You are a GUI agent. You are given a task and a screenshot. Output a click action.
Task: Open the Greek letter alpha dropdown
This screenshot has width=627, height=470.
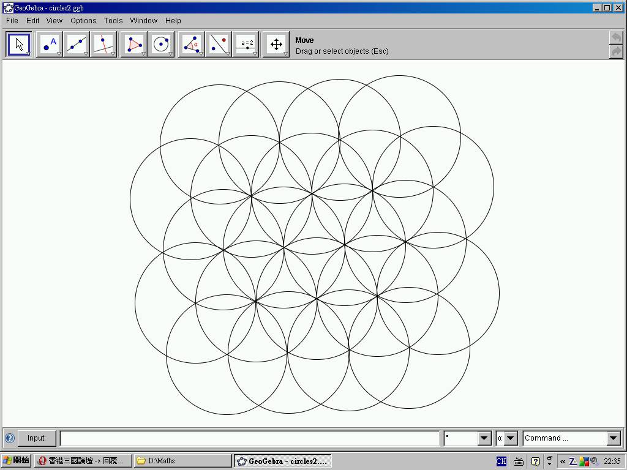click(x=511, y=438)
